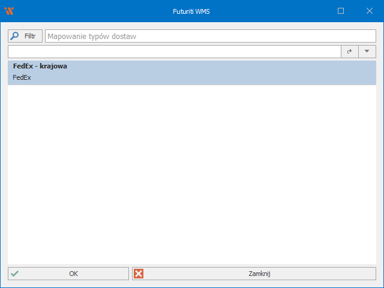The image size is (384, 288).
Task: Select the FedEx - krajowa list entry
Action: (40, 67)
